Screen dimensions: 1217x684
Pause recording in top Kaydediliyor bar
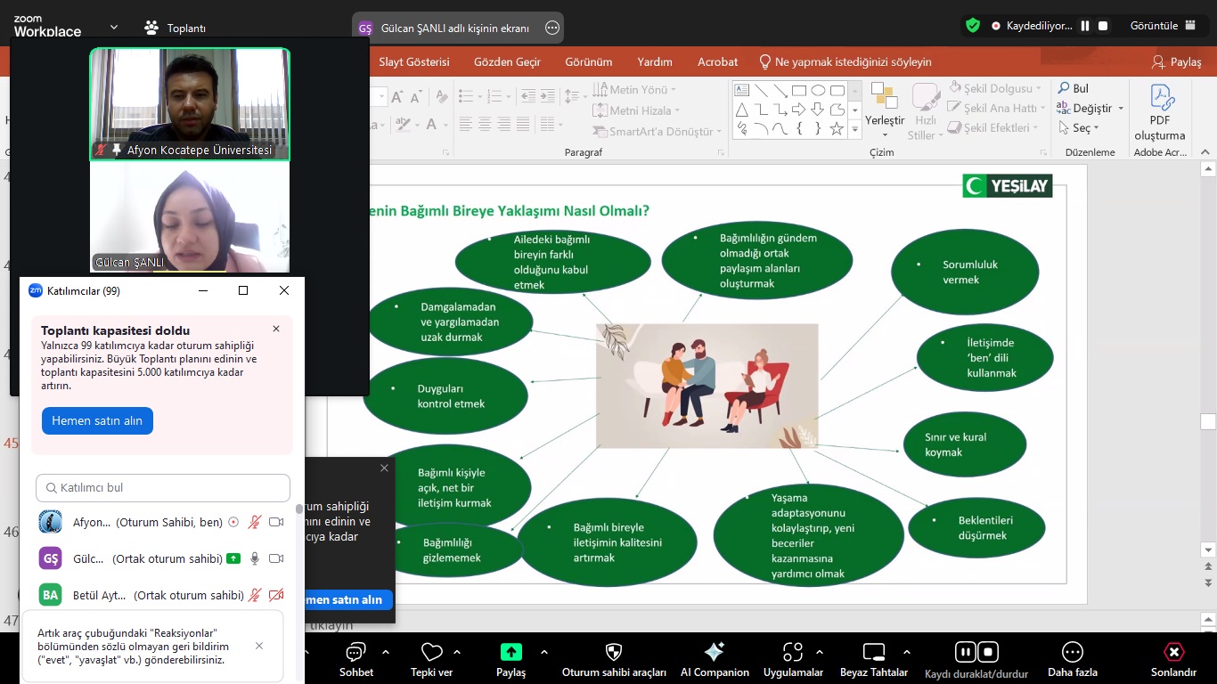(x=1085, y=26)
